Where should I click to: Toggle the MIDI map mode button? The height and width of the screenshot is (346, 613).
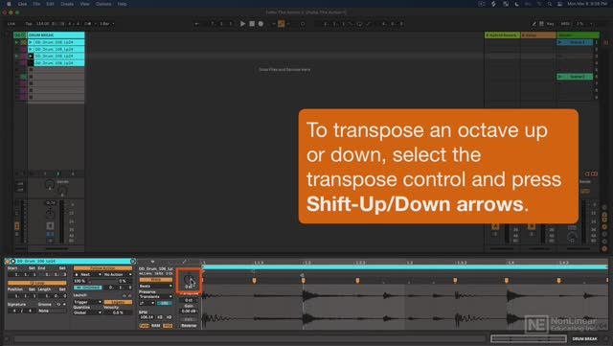tap(565, 24)
